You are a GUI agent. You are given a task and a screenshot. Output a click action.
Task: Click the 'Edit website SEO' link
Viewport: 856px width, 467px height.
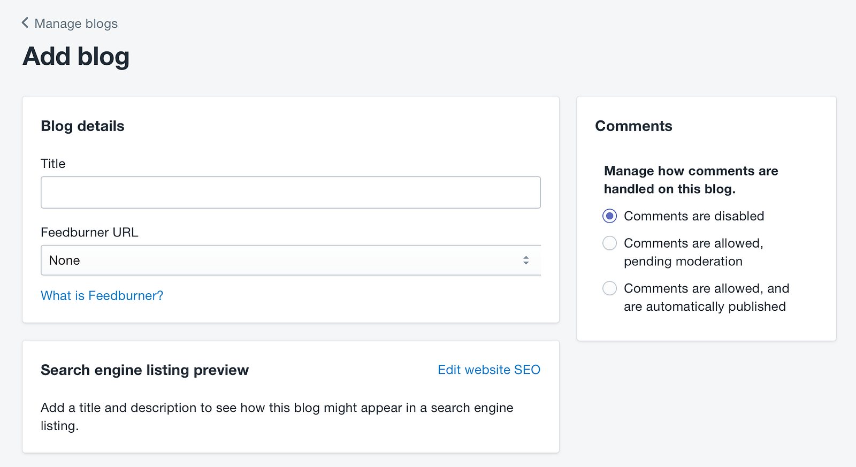(x=488, y=370)
